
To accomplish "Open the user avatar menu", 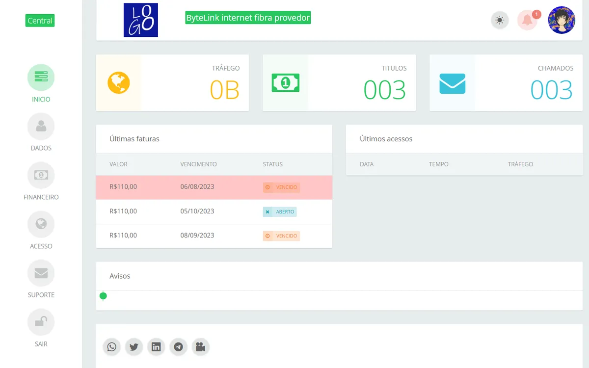I will point(562,20).
